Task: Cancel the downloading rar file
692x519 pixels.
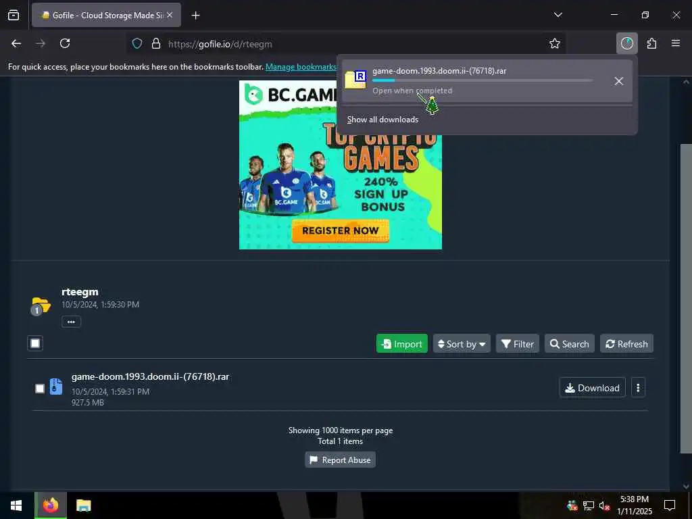Action: (x=619, y=81)
